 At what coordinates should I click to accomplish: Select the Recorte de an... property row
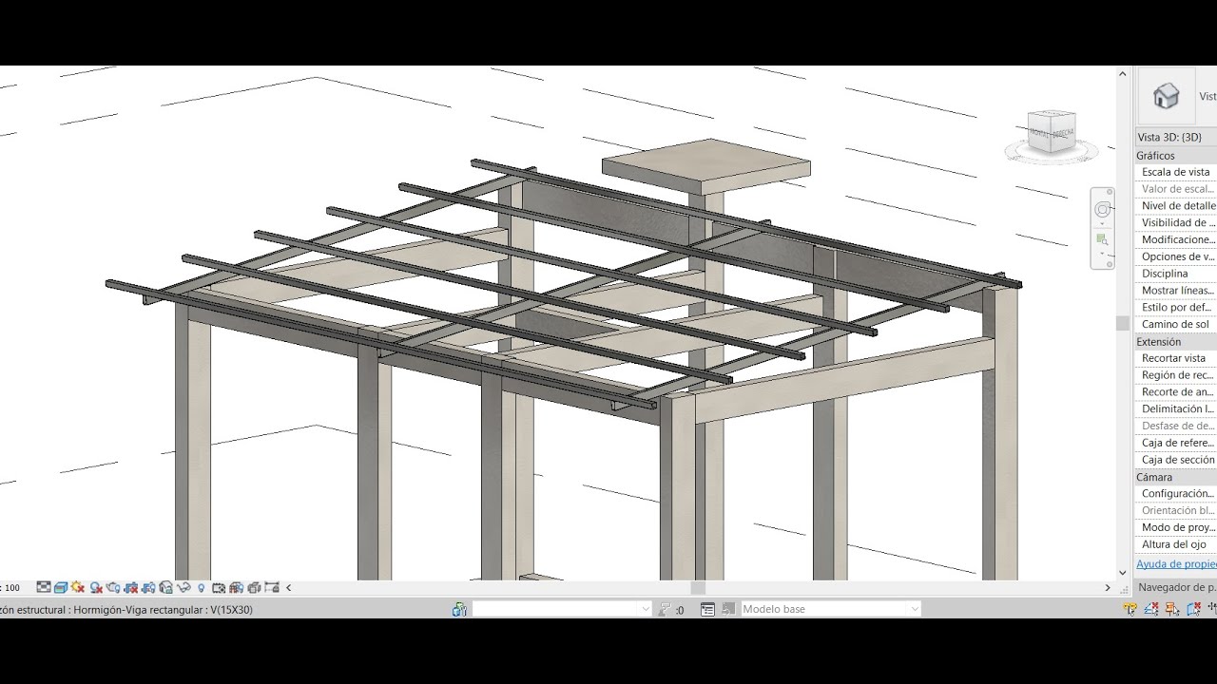1176,392
